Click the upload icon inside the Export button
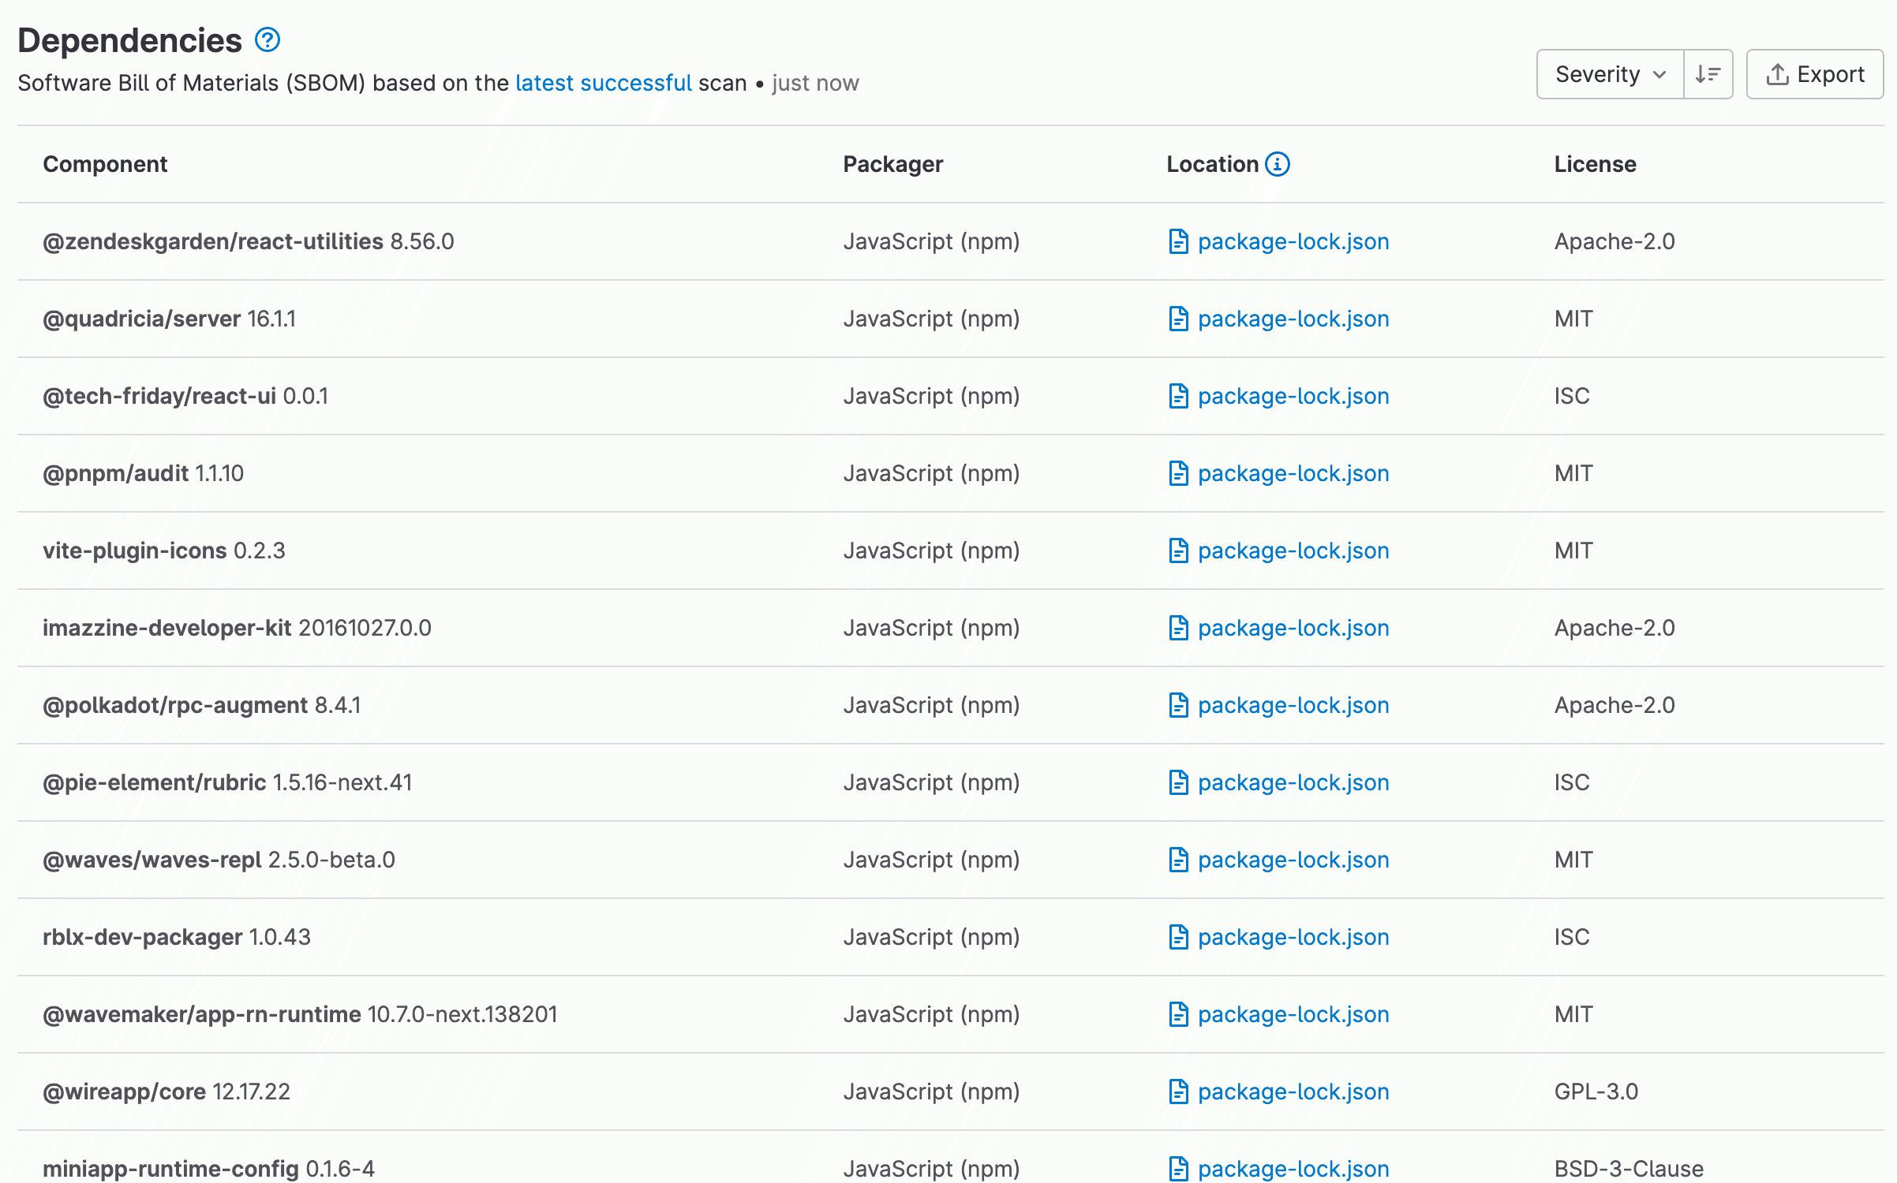This screenshot has width=1897, height=1183. coord(1779,73)
